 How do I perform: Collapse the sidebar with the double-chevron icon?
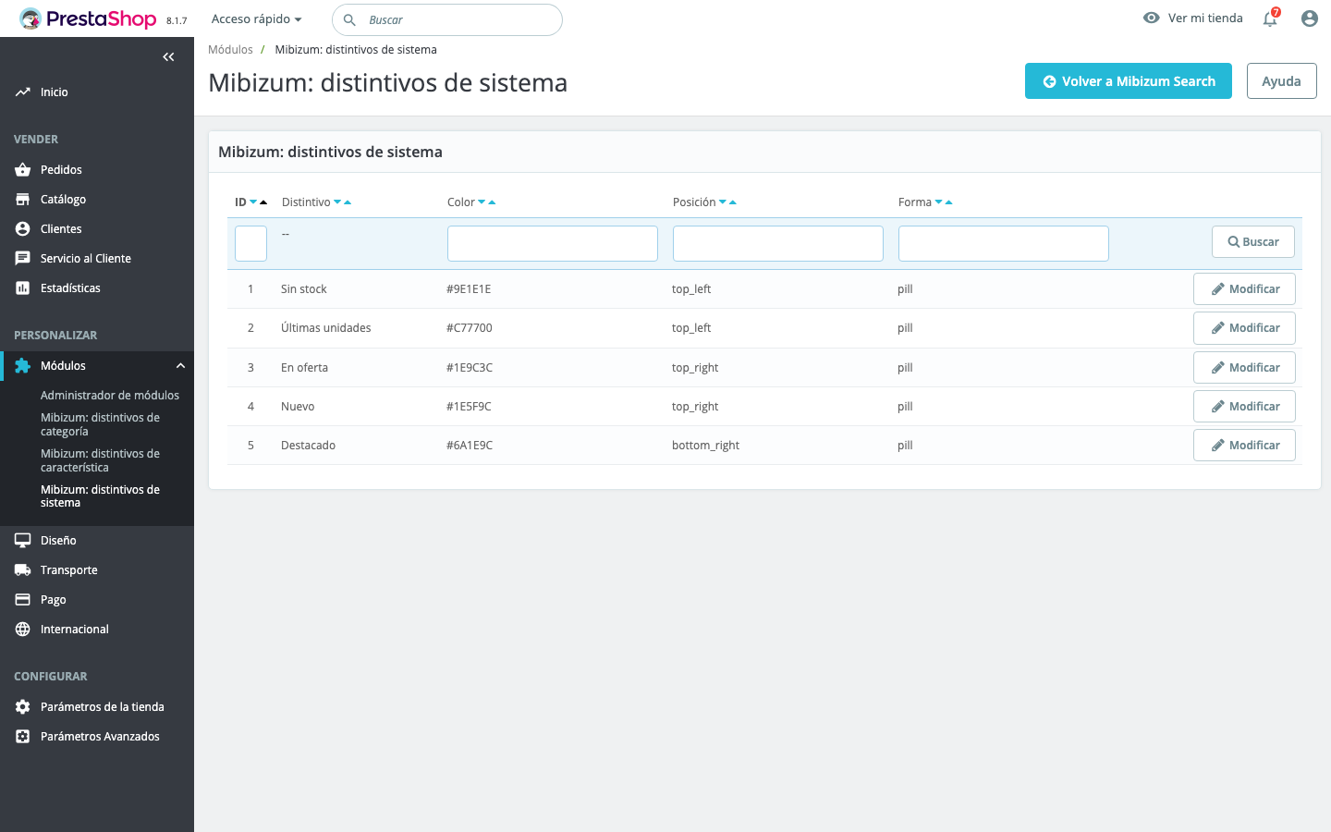tap(168, 57)
